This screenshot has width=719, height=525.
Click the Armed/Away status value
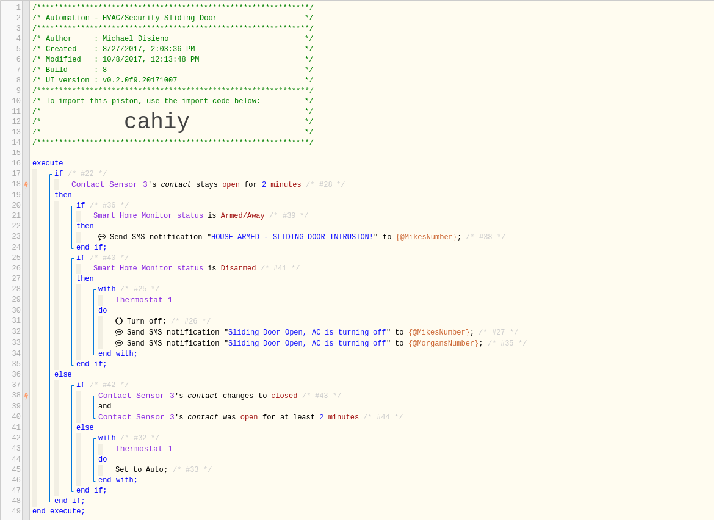242,217
